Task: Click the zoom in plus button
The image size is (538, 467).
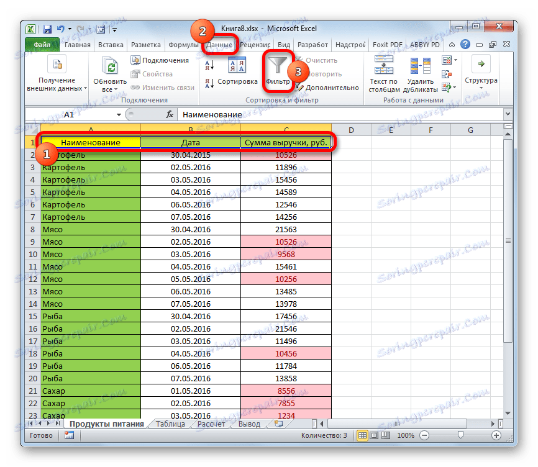Action: point(496,435)
